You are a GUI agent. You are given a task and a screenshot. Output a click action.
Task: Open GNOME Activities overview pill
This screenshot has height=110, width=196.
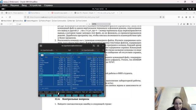[x=3, y=9]
